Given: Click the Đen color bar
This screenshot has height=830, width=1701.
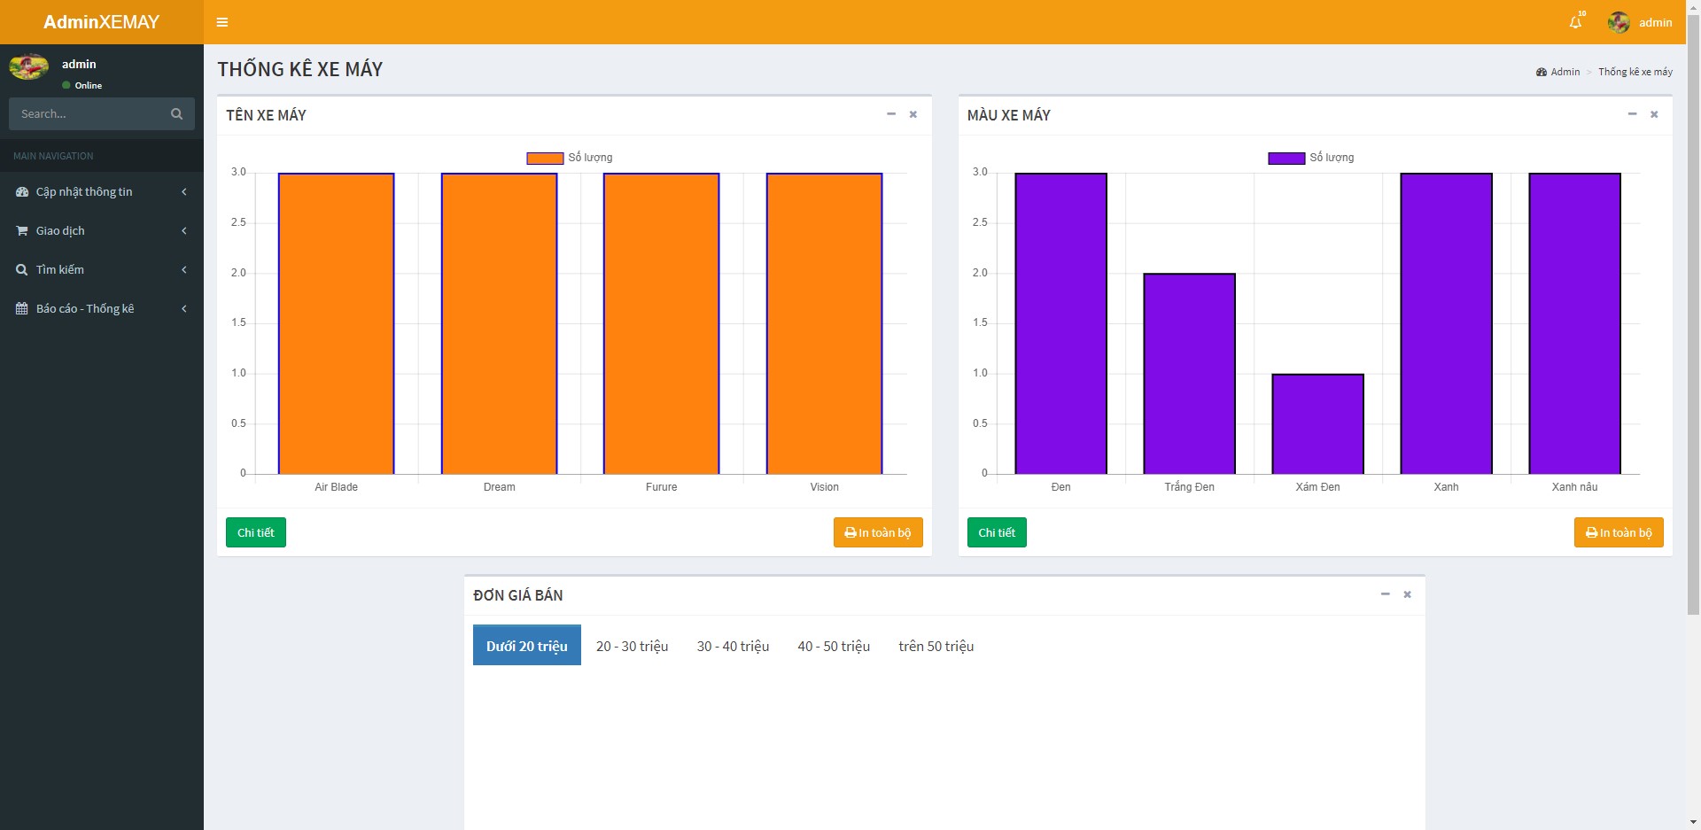Looking at the screenshot, I should pyautogui.click(x=1061, y=323).
